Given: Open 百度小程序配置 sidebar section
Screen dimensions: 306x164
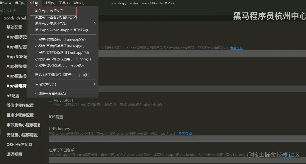Looking at the screenshot, I should pyautogui.click(x=20, y=115).
